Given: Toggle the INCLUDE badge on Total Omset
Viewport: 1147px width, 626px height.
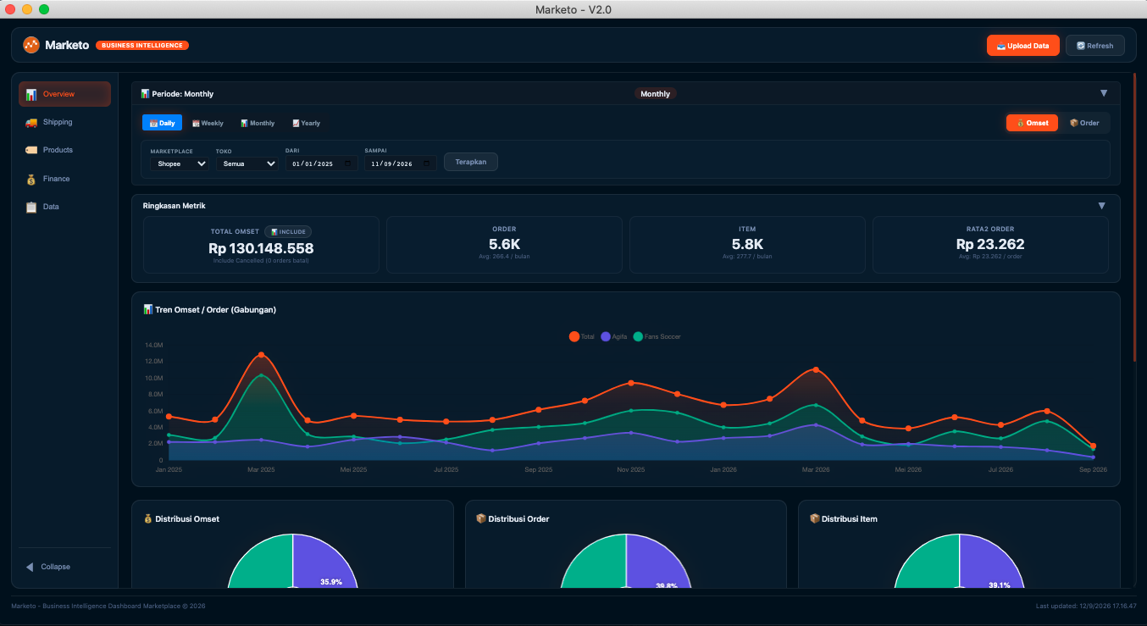Looking at the screenshot, I should (288, 231).
